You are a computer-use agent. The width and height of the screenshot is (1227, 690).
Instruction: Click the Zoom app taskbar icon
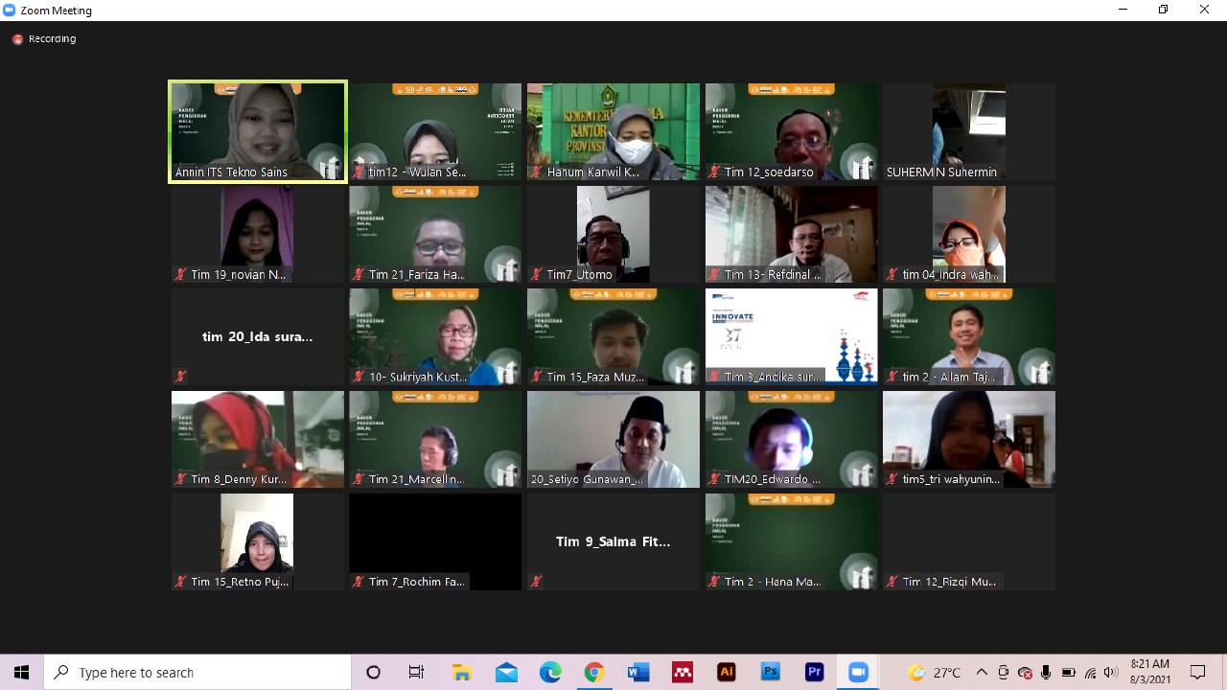pyautogui.click(x=858, y=672)
